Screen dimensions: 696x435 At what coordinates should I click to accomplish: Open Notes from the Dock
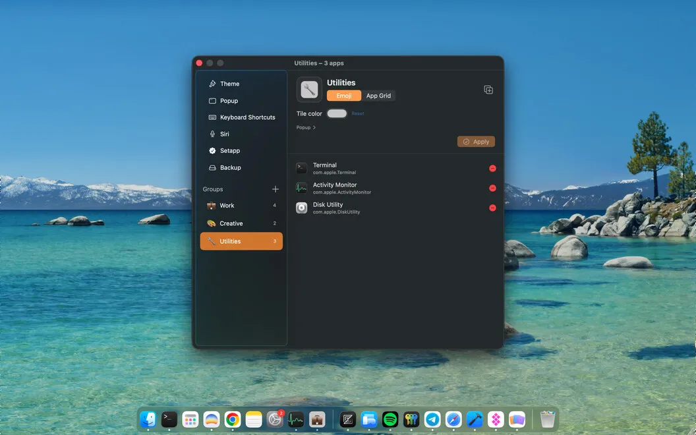tap(254, 419)
